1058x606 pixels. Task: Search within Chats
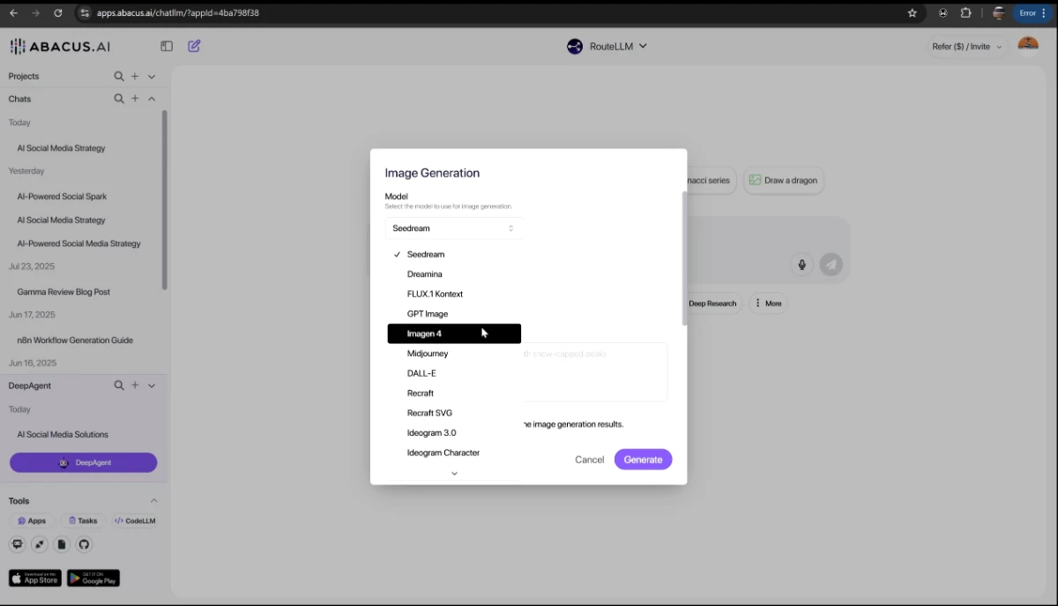[119, 99]
